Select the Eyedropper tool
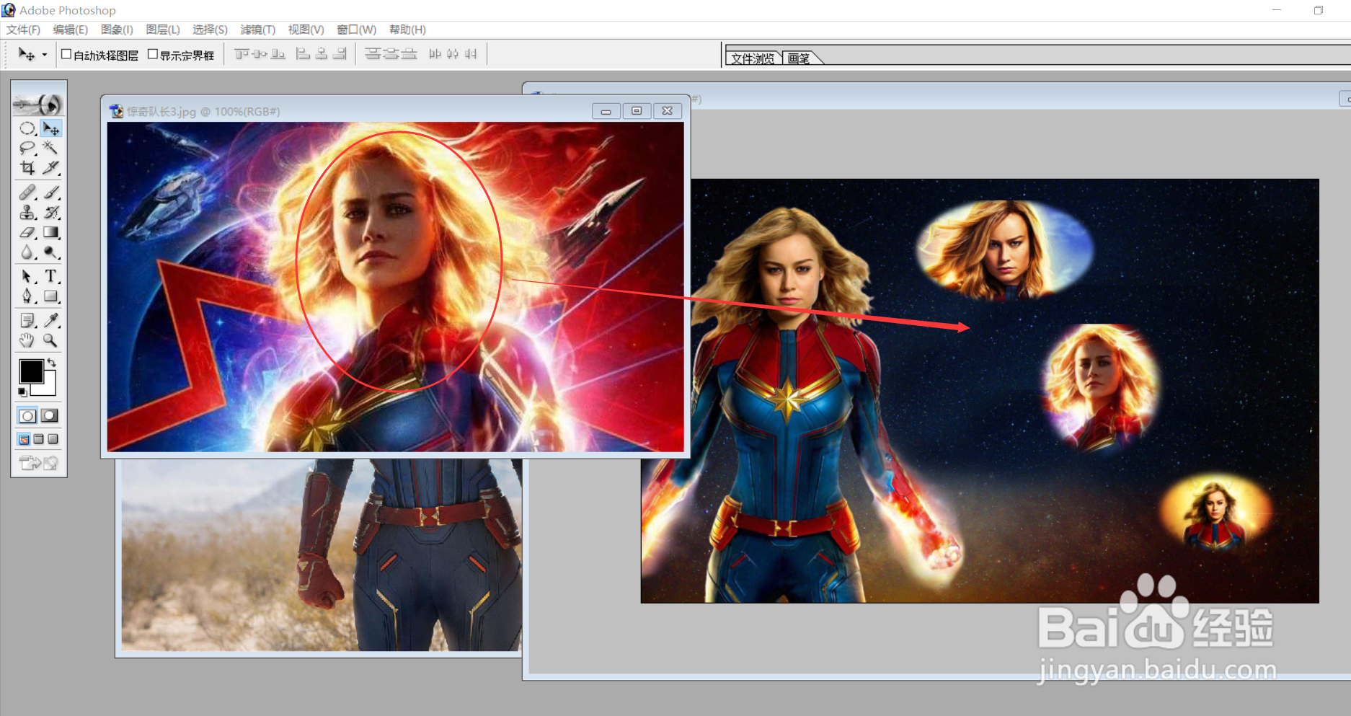This screenshot has height=716, width=1351. click(x=50, y=320)
